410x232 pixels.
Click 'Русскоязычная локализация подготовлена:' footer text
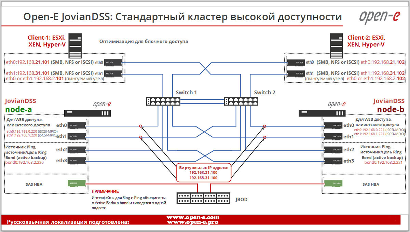click(x=68, y=222)
